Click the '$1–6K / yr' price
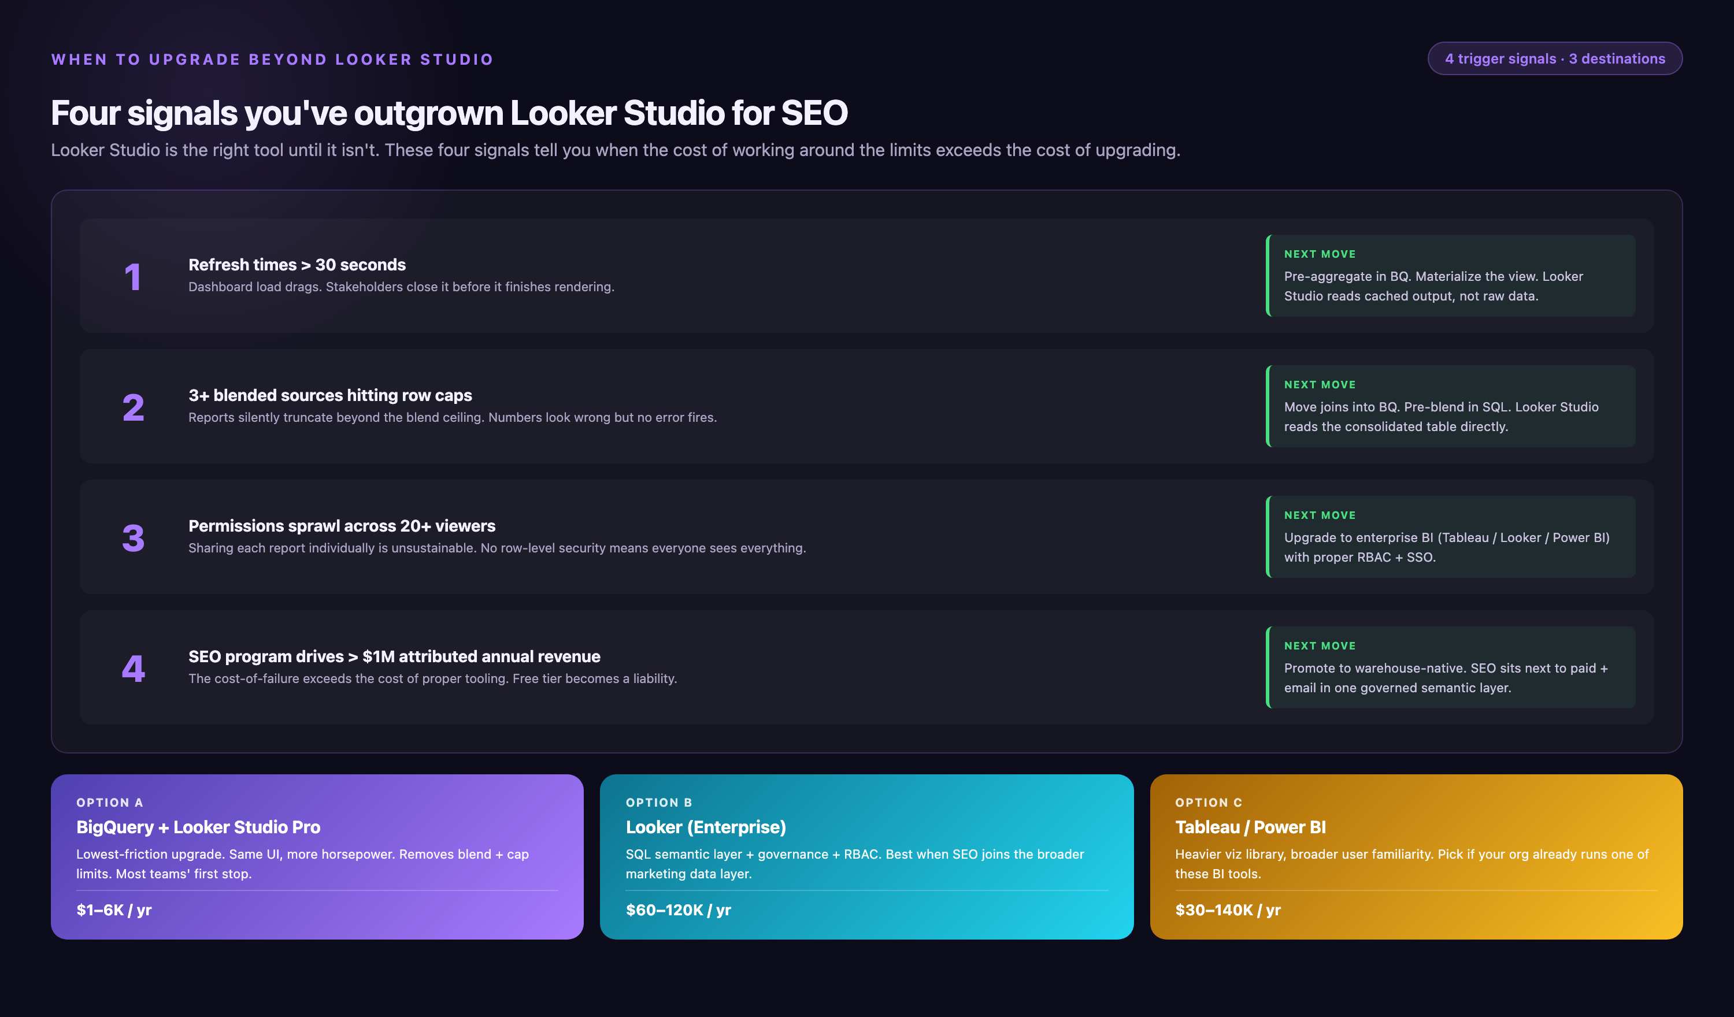Viewport: 1734px width, 1017px height. (114, 910)
